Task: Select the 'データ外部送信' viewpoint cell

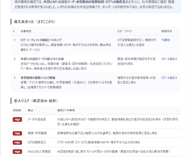Action: (37, 119)
